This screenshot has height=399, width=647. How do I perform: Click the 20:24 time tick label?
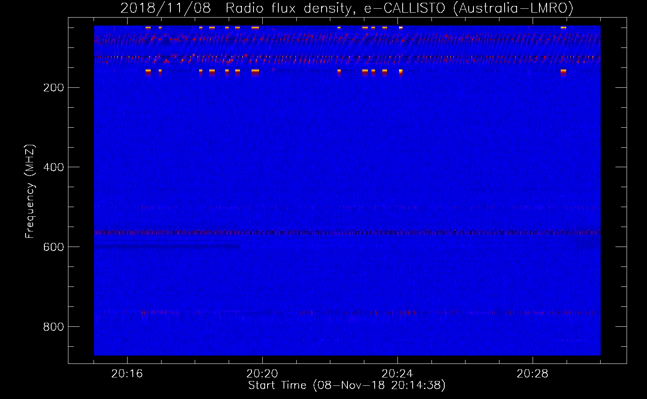(397, 374)
